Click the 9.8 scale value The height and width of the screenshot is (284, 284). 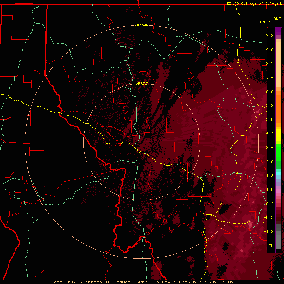pyautogui.click(x=270, y=35)
